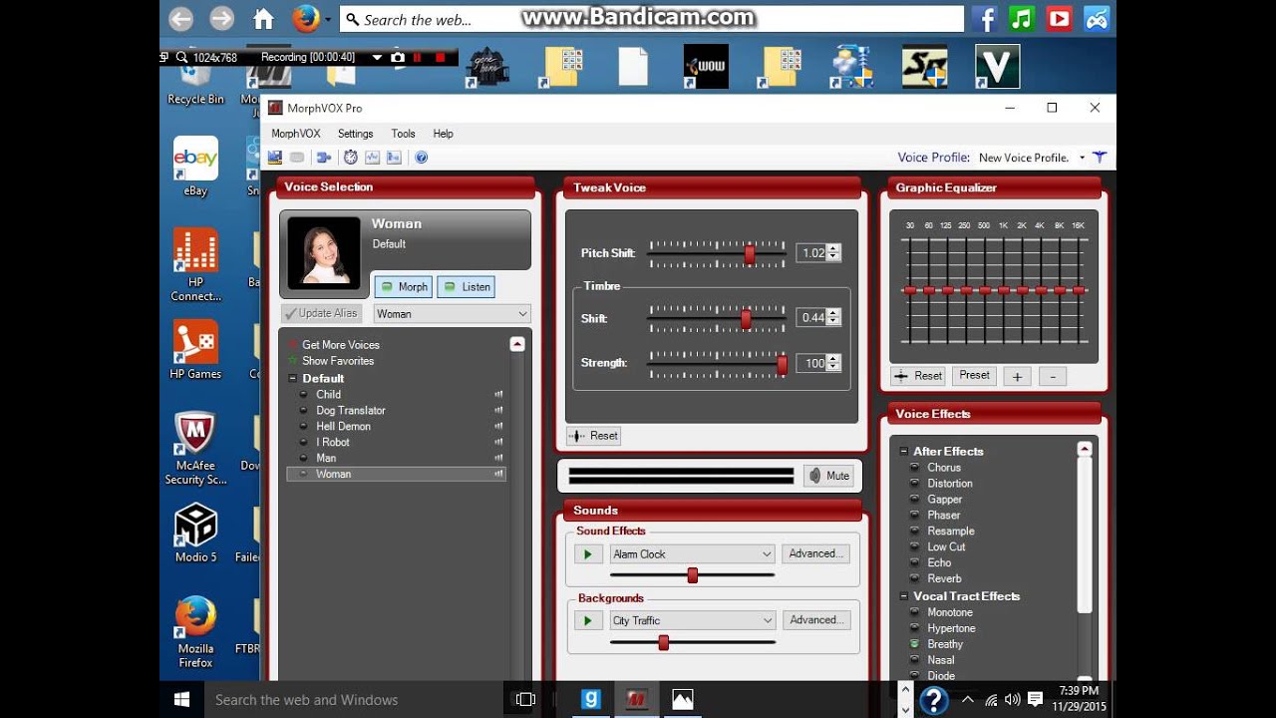Toggle the Listen button
Screen dimensions: 1276x718
tap(466, 286)
